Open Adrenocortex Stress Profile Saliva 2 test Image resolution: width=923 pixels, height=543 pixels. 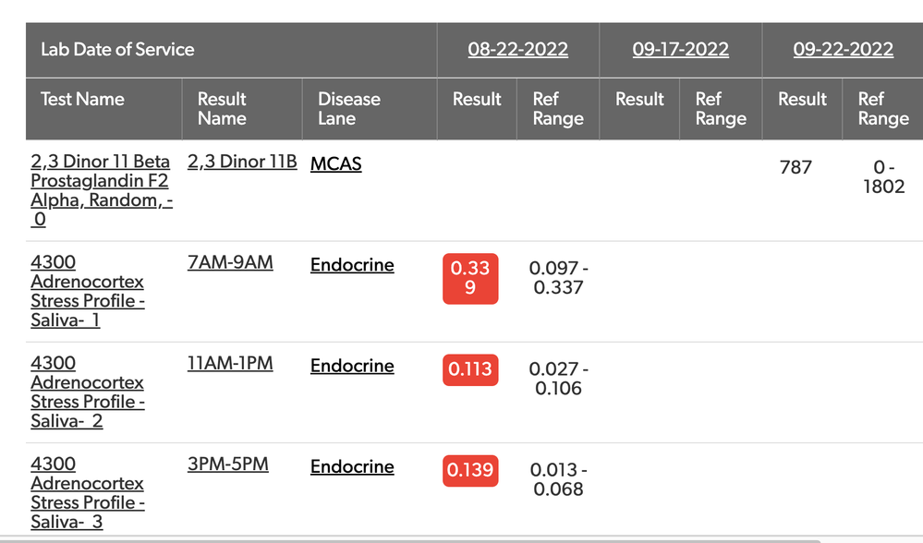pos(88,392)
